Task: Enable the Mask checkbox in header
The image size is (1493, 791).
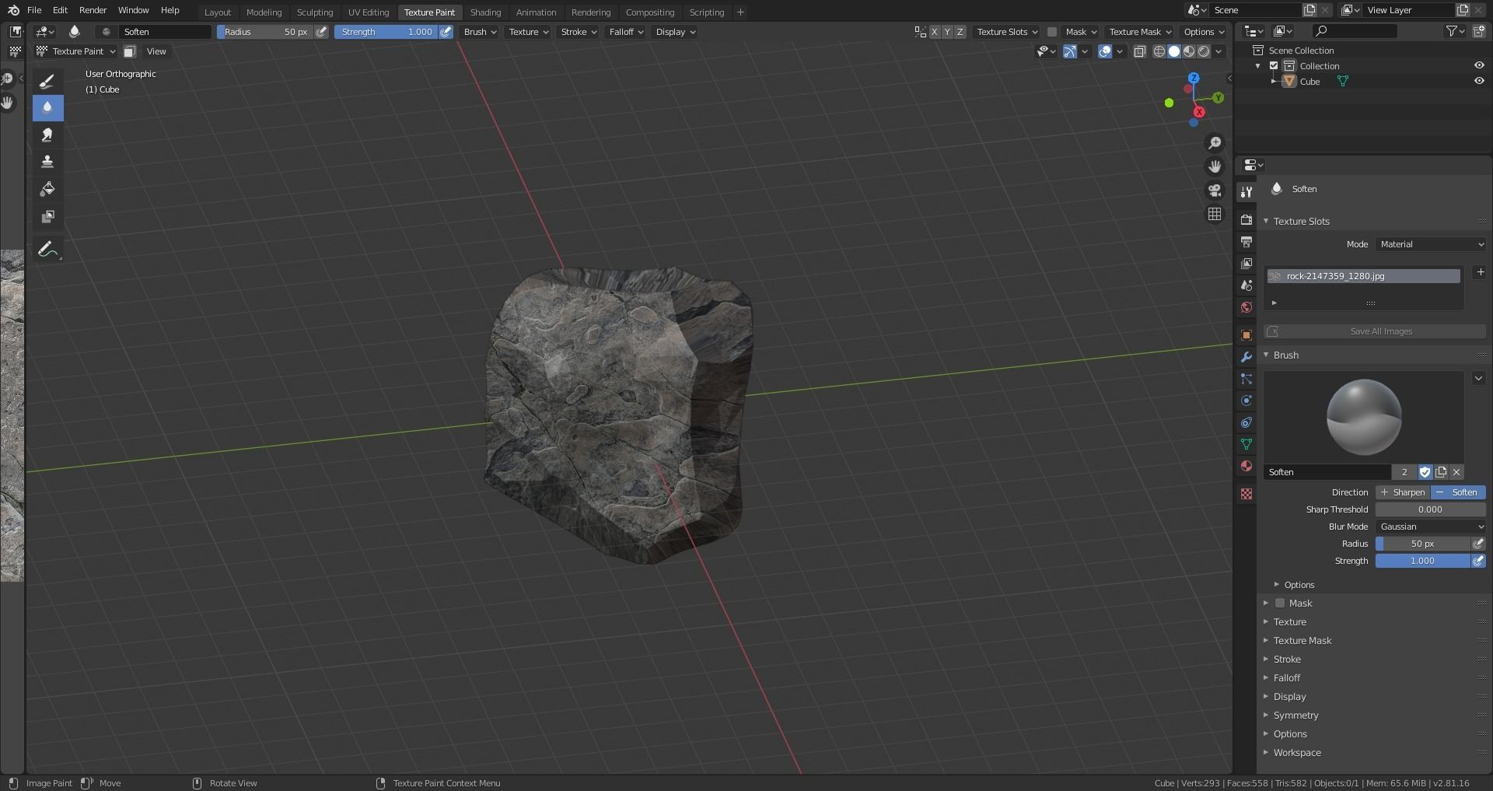Action: [1052, 32]
